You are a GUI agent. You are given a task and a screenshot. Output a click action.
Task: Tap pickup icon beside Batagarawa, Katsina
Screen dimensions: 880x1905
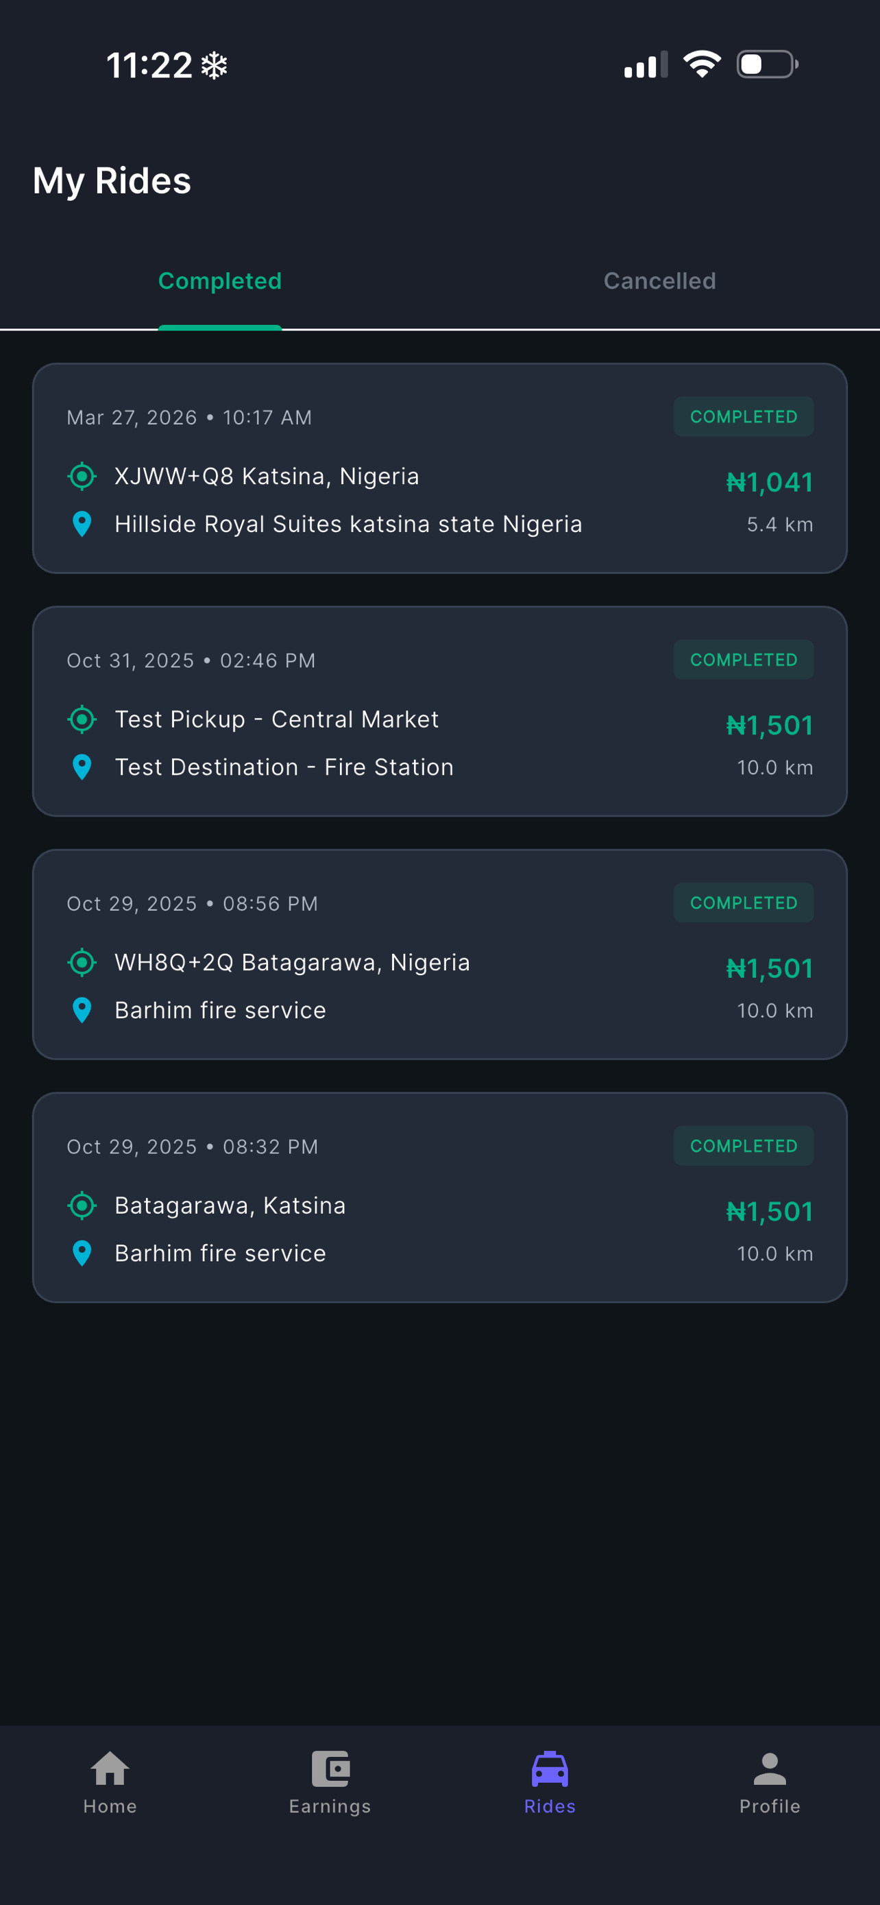click(82, 1206)
